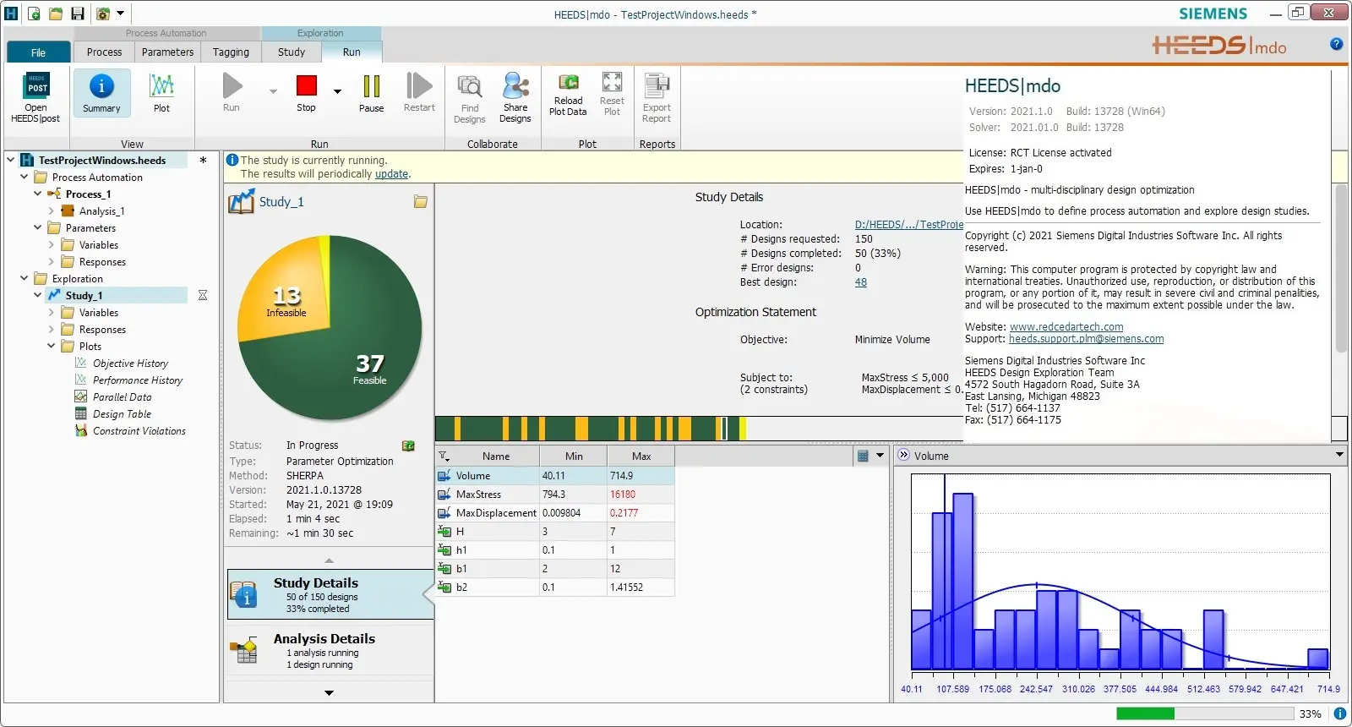The image size is (1352, 727).
Task: Collapse the Process Automation node
Action: pos(24,177)
